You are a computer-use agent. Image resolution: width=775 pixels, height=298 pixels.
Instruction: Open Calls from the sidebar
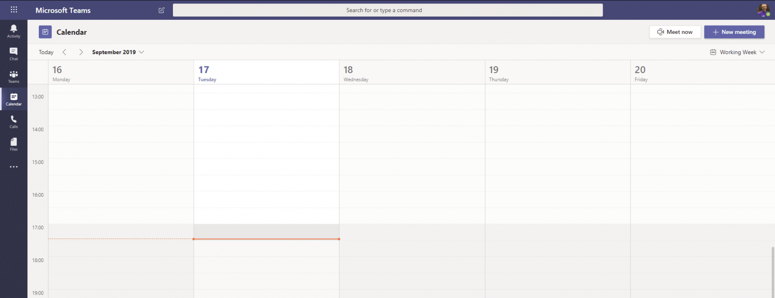coord(14,122)
